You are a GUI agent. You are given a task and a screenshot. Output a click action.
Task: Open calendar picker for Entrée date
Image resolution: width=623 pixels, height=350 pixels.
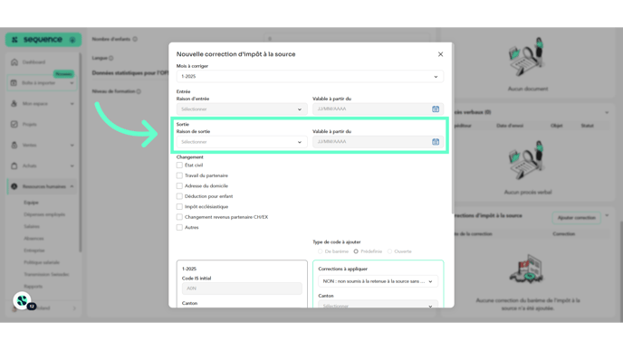(436, 109)
